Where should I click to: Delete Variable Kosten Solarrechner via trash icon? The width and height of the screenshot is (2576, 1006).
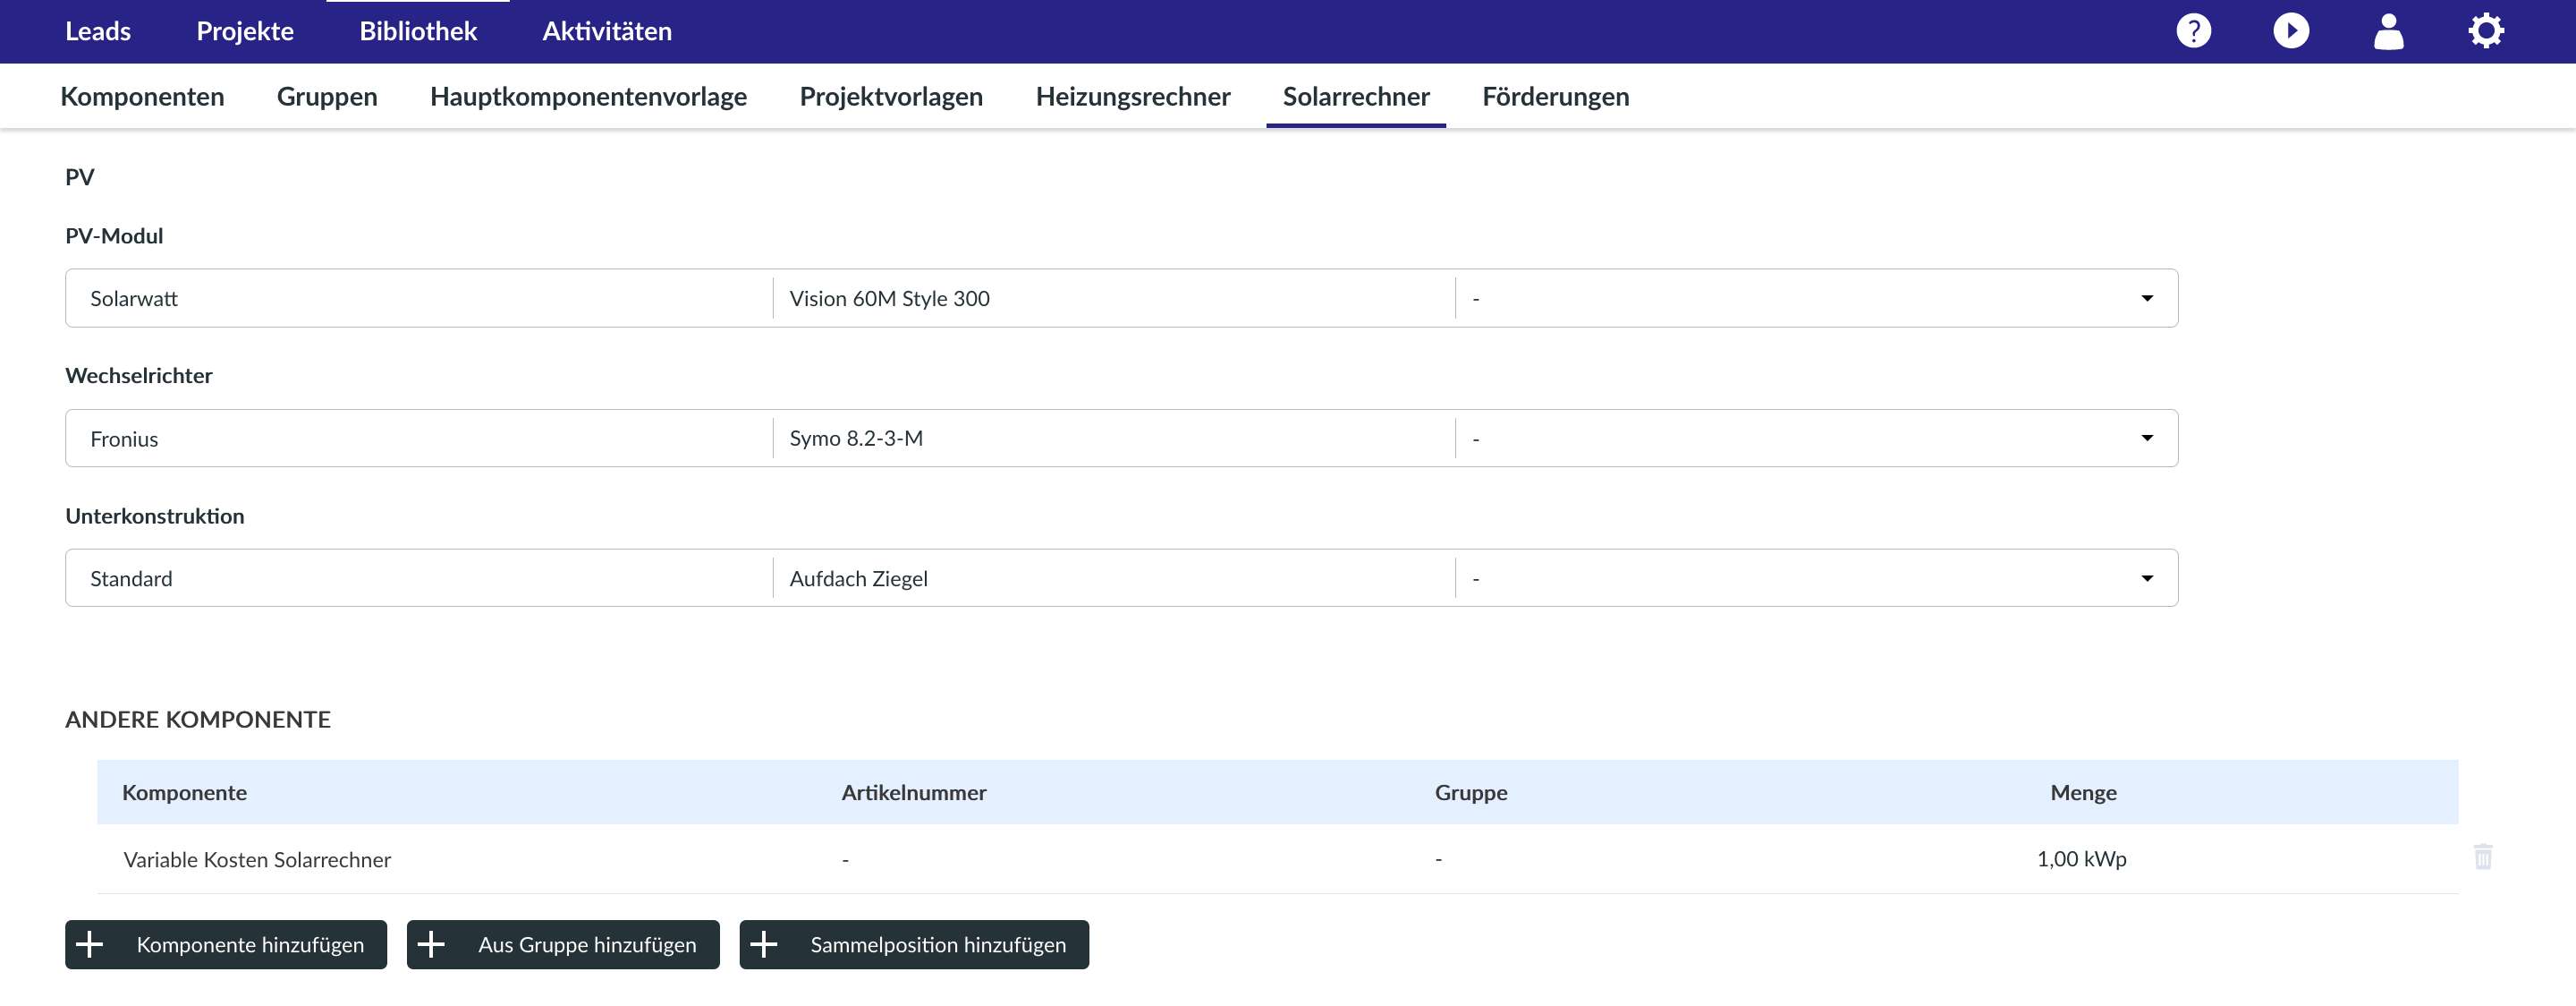(x=2482, y=857)
